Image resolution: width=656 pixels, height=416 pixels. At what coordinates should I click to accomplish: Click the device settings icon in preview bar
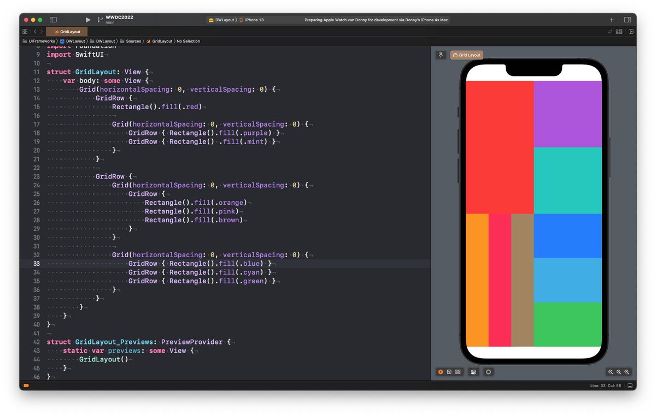tap(473, 372)
